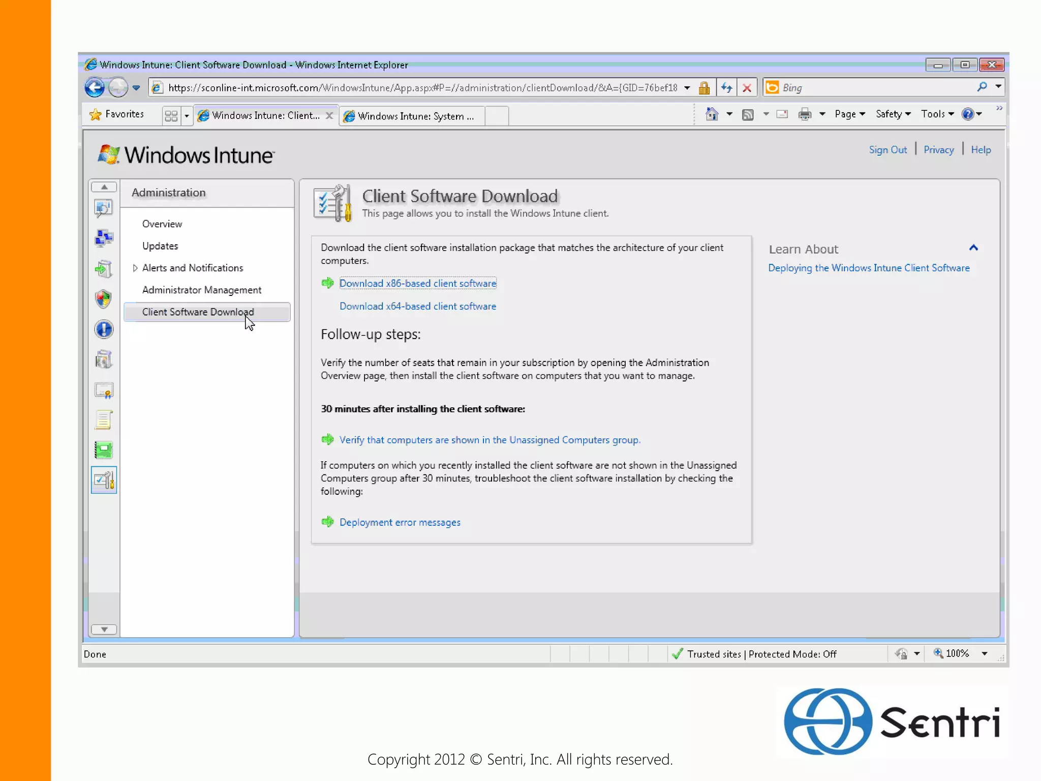Click Download x64-based client software link

[417, 306]
